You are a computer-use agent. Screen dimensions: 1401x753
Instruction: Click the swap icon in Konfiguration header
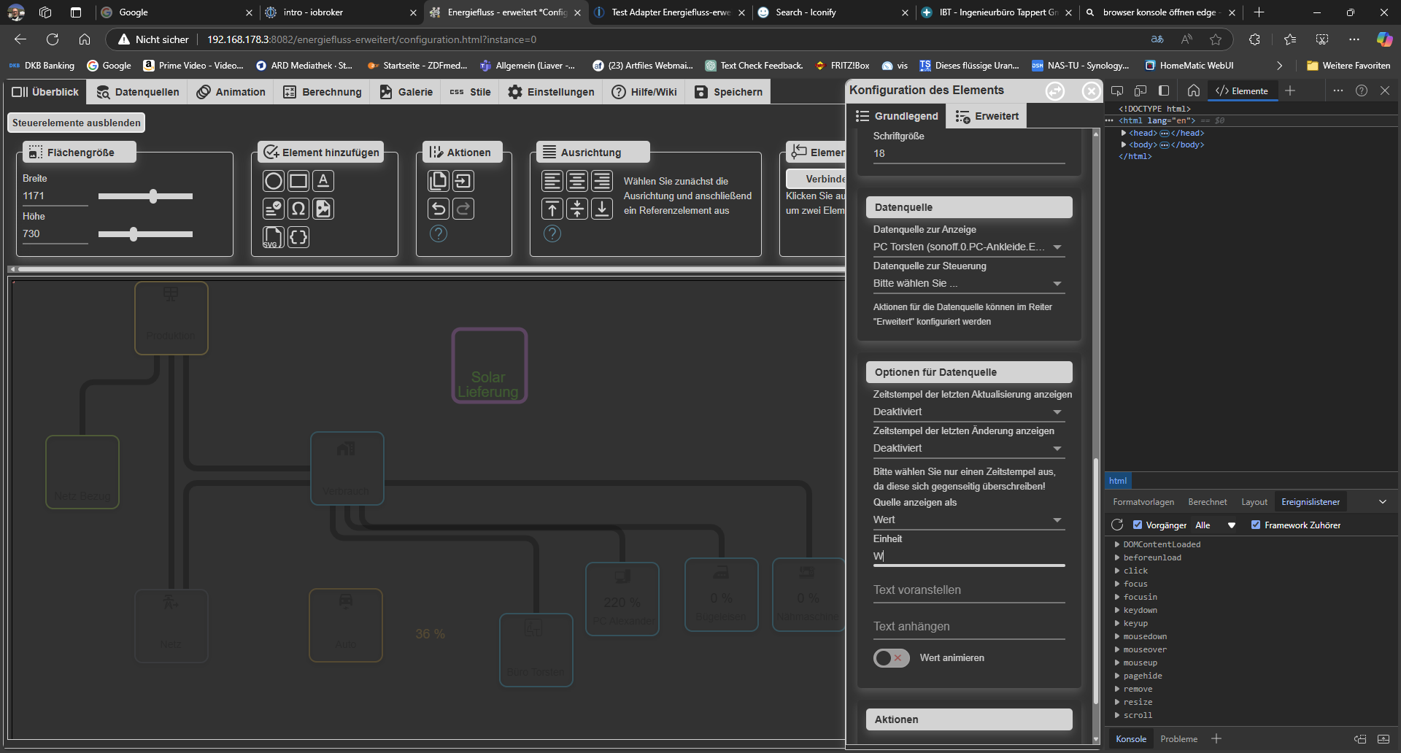(x=1055, y=91)
